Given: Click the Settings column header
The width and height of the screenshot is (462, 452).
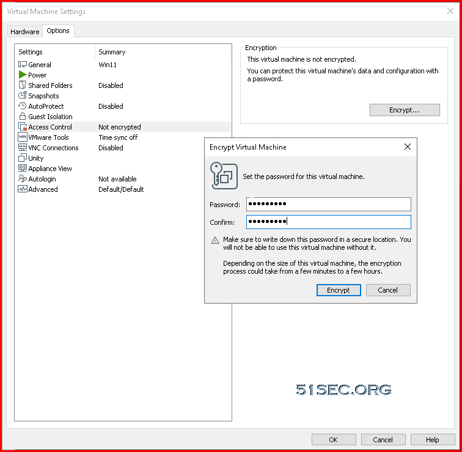Looking at the screenshot, I should click(31, 52).
